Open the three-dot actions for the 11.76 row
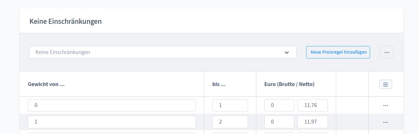418x134 pixels. pyautogui.click(x=385, y=105)
